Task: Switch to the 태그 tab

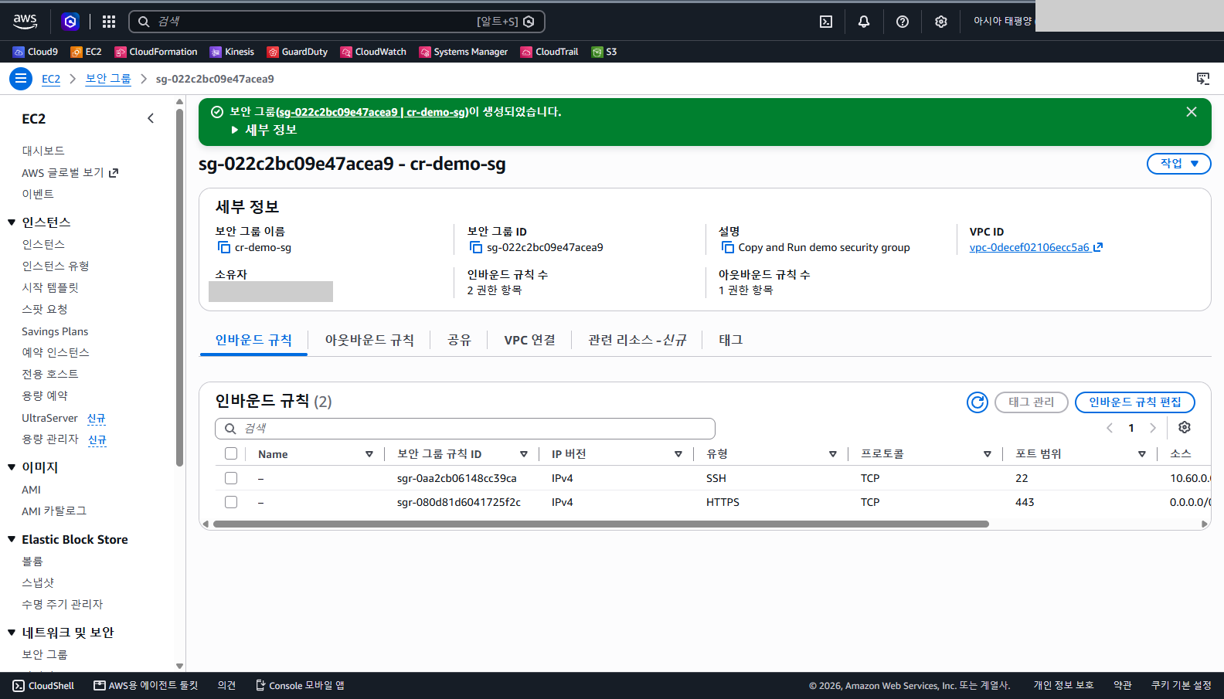Action: 730,340
